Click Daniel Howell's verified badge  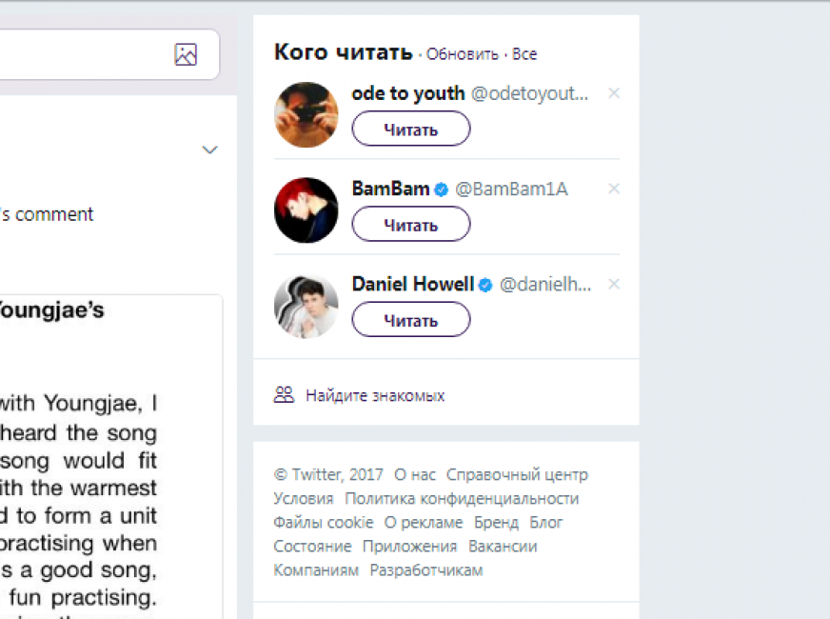click(485, 285)
